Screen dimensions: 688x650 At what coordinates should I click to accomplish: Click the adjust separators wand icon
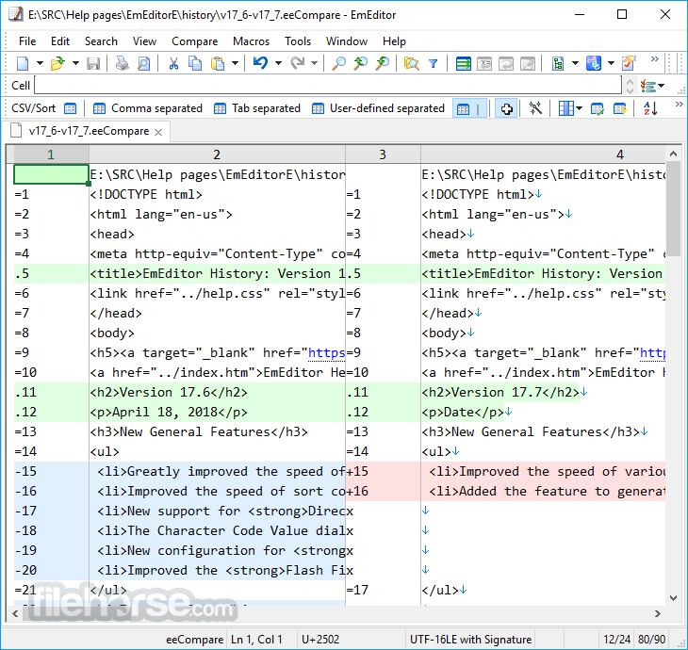click(535, 108)
